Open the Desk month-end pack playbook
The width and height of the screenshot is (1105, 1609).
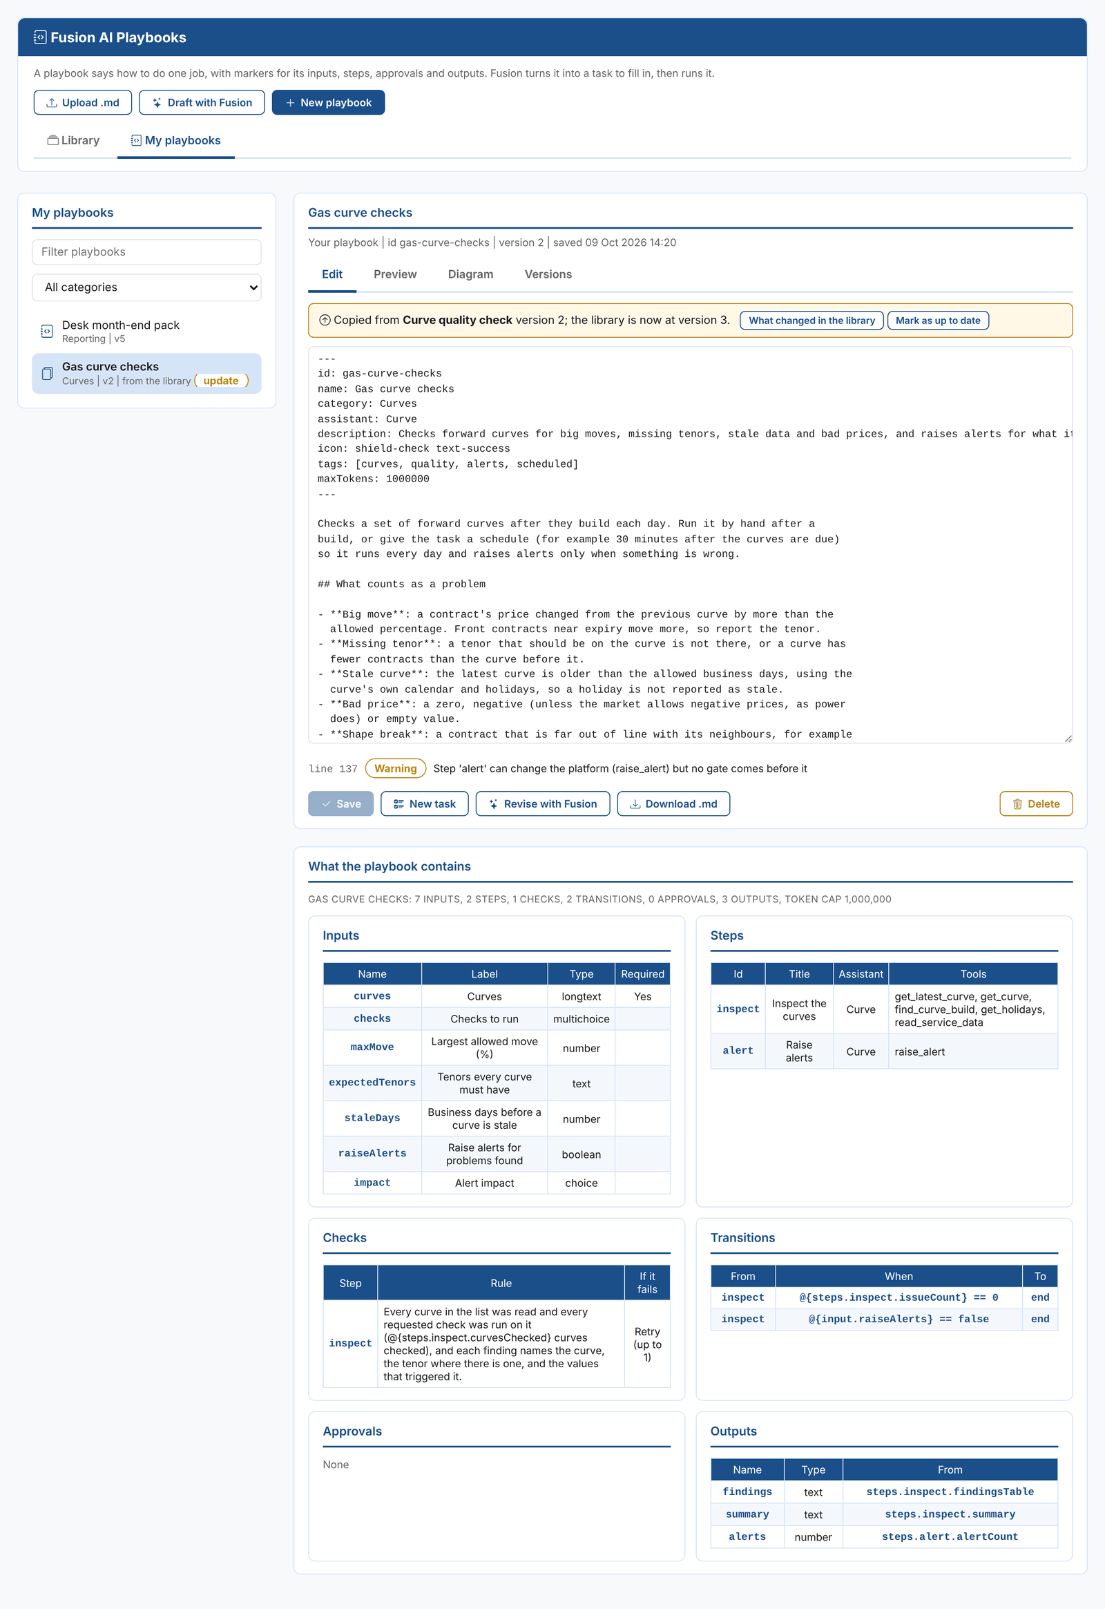147,331
